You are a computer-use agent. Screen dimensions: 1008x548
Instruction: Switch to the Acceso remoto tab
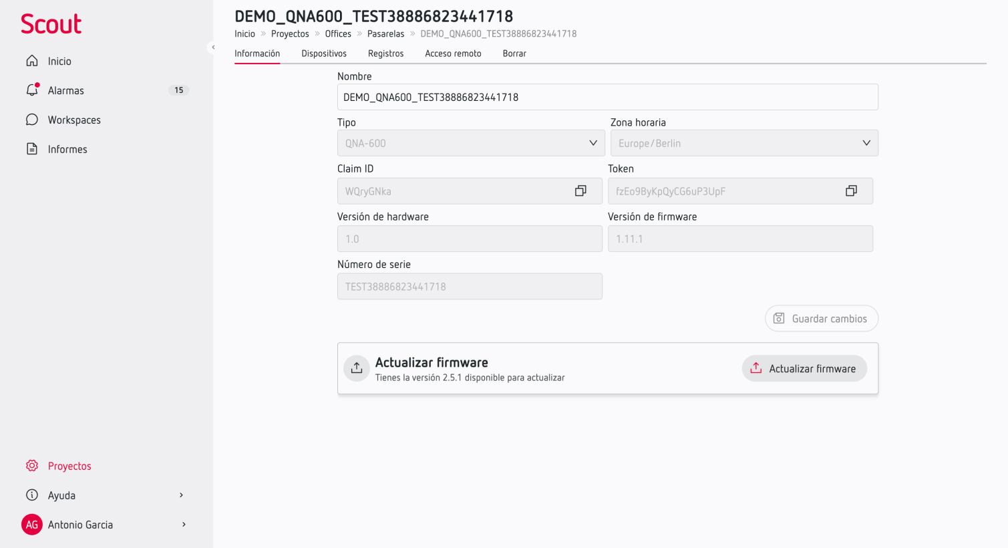(453, 53)
